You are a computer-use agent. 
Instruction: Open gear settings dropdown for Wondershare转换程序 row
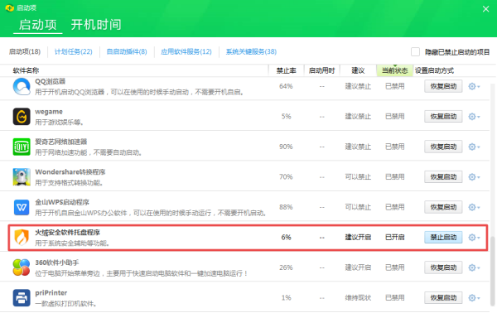coord(474,176)
